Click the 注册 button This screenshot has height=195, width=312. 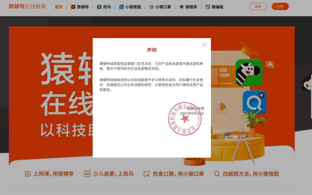click(x=280, y=6)
